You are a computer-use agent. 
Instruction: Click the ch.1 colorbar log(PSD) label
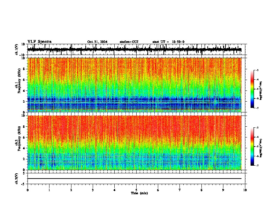(261, 90)
